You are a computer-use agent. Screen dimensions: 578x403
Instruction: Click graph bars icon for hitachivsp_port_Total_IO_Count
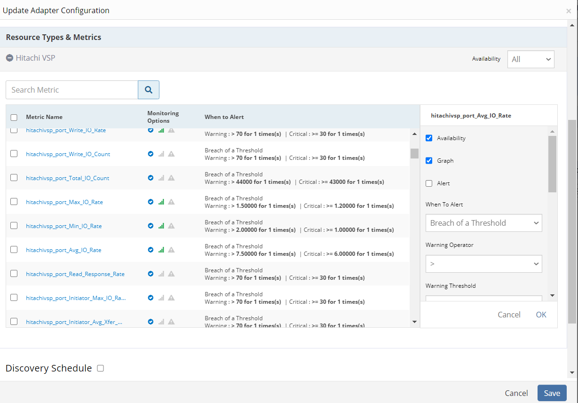click(161, 178)
